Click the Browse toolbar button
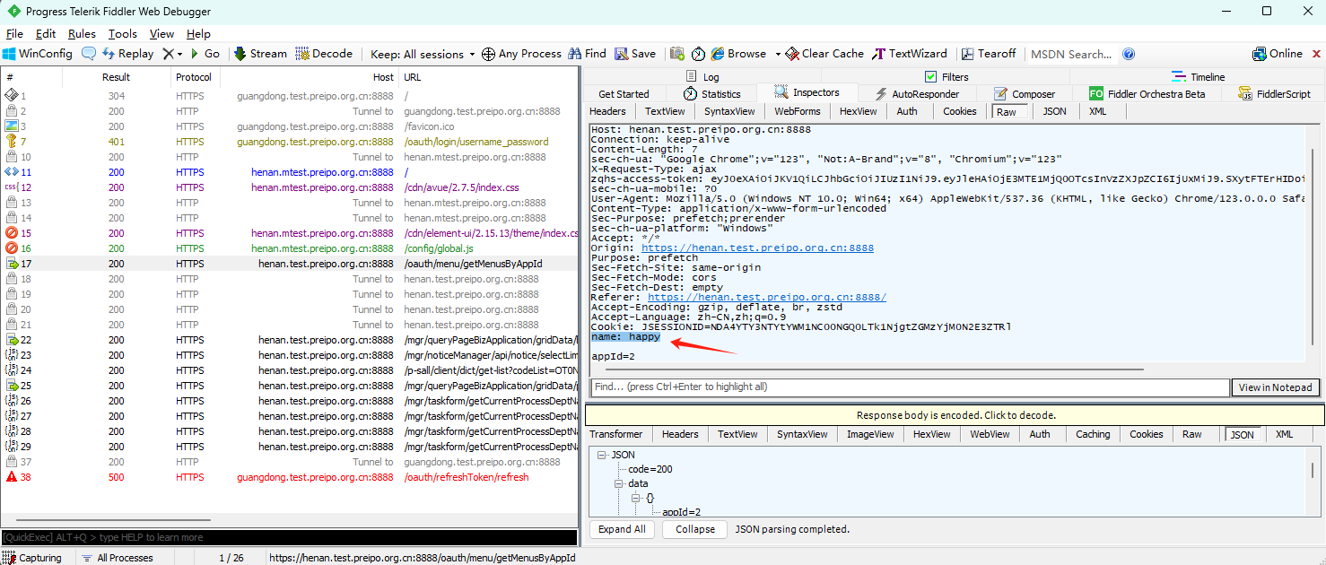Viewport: 1326px width, 565px height. coord(738,54)
